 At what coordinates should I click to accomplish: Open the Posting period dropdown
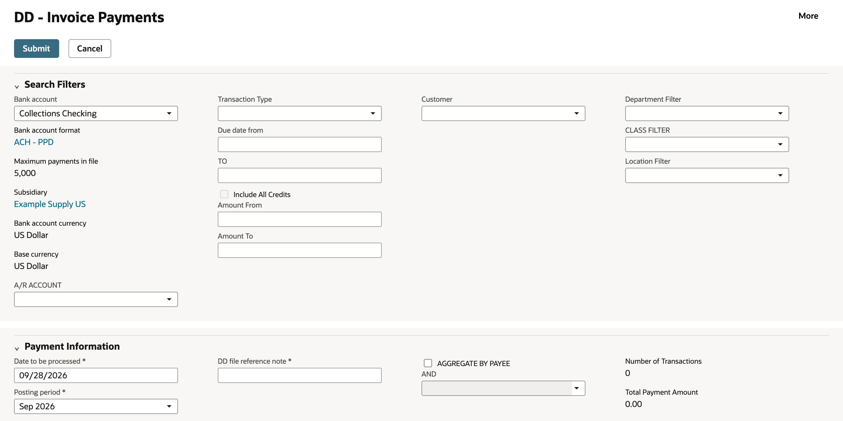pyautogui.click(x=96, y=406)
